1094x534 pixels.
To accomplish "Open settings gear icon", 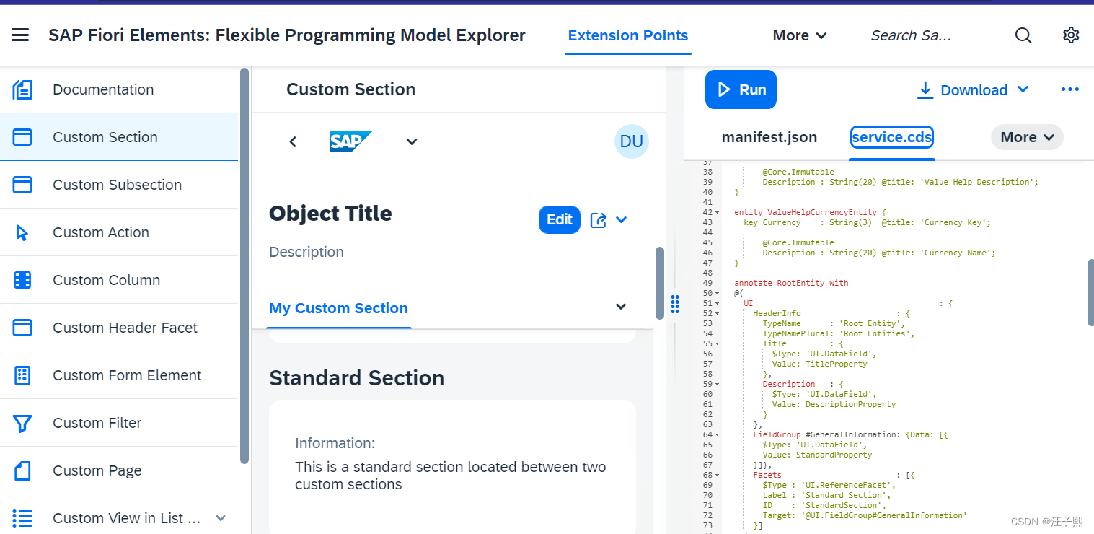I will pos(1071,35).
